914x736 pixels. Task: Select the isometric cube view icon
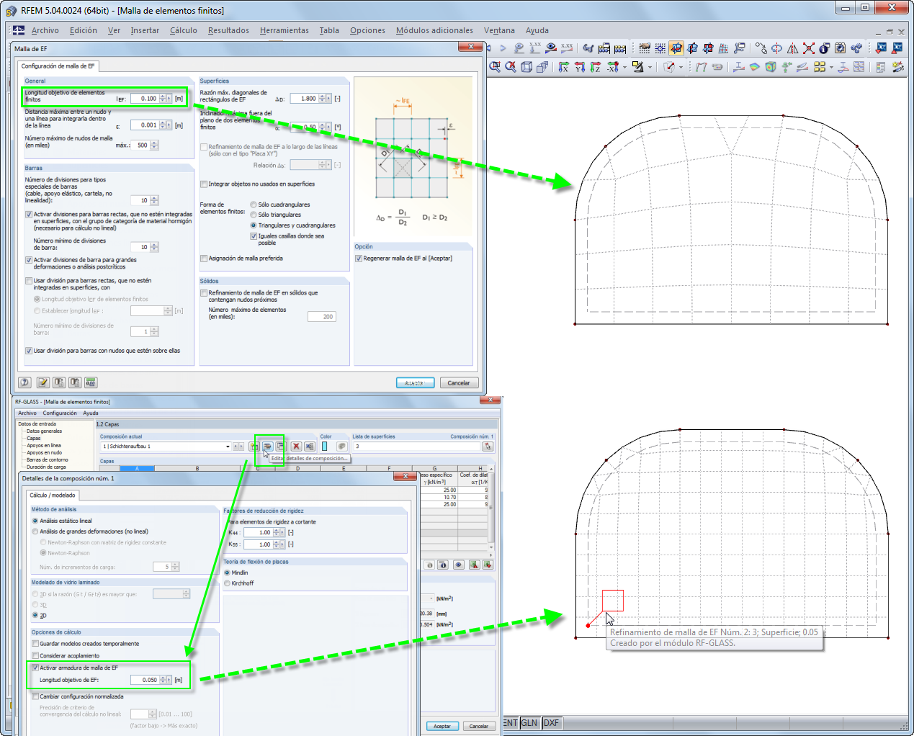(527, 67)
